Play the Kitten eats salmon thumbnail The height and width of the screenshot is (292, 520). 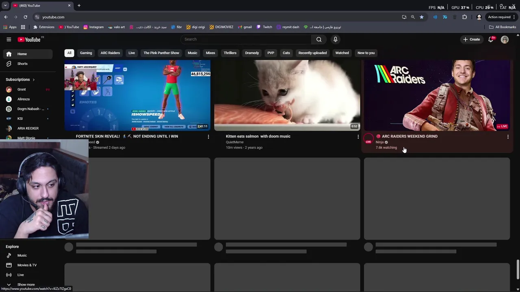(x=287, y=95)
